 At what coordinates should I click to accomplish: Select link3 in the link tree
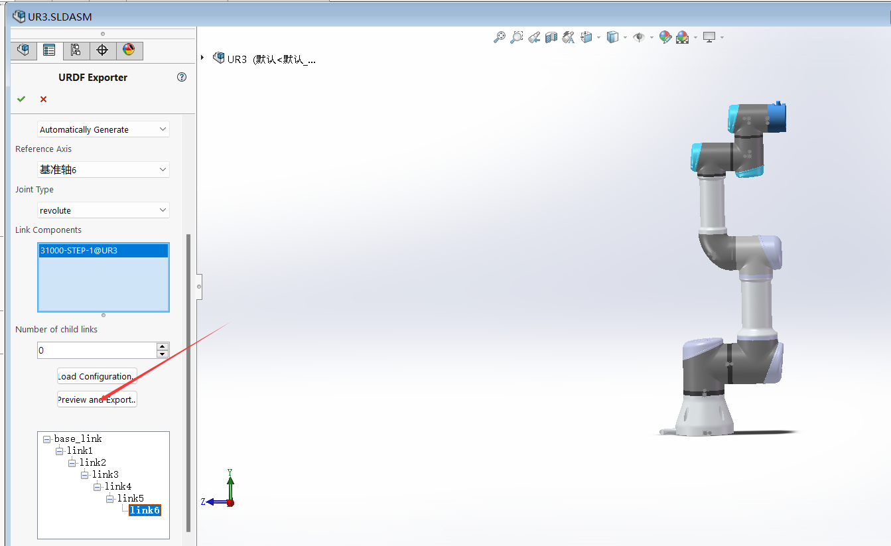click(x=105, y=474)
